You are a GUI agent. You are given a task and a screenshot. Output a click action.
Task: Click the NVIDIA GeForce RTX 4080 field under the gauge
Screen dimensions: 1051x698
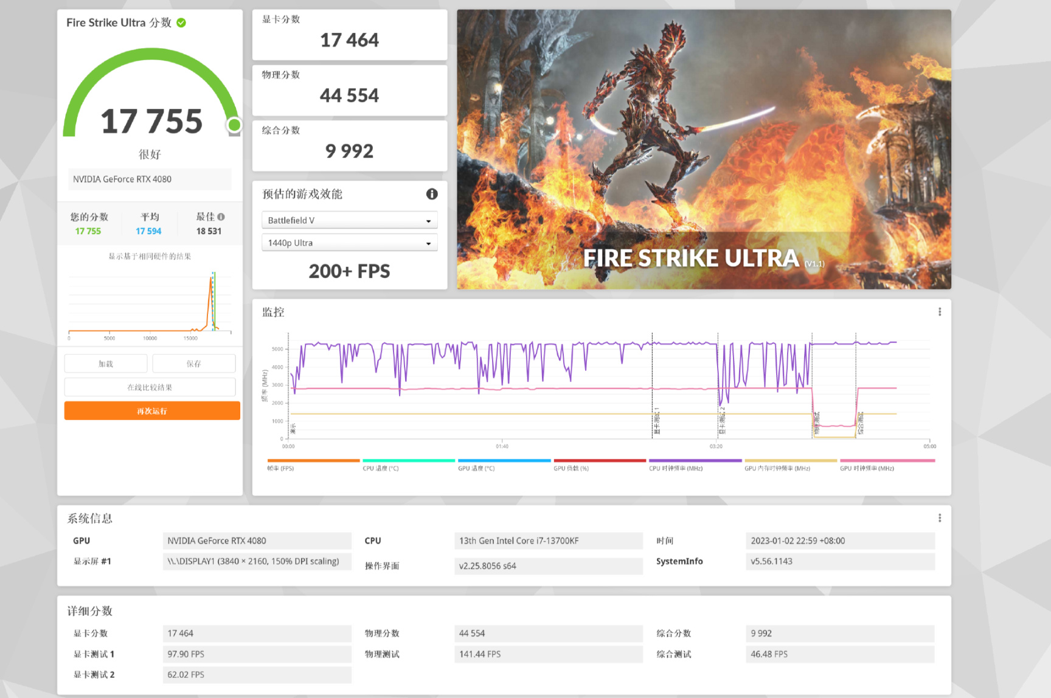click(x=150, y=179)
